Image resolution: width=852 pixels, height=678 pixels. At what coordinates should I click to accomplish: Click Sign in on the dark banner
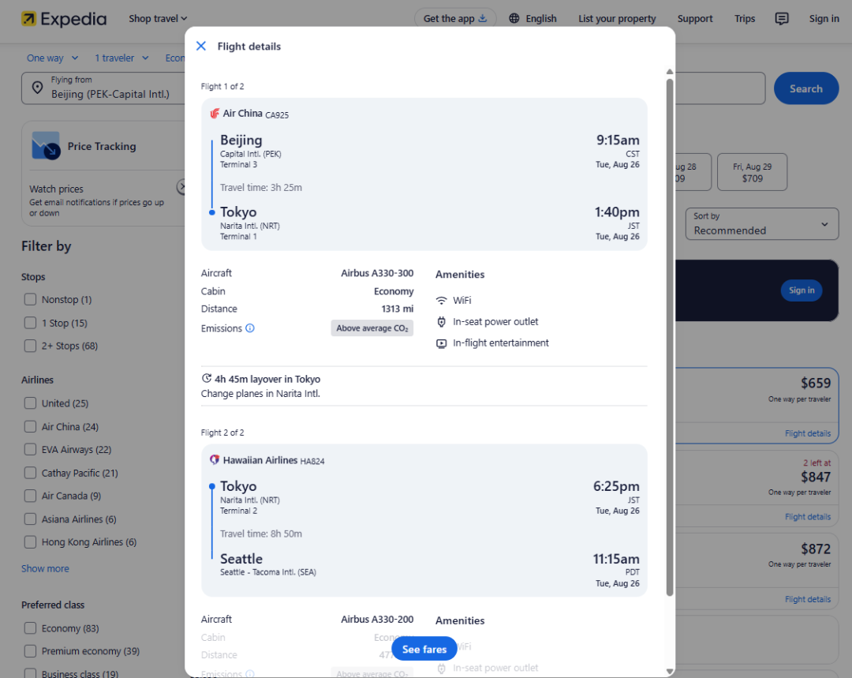tap(802, 290)
